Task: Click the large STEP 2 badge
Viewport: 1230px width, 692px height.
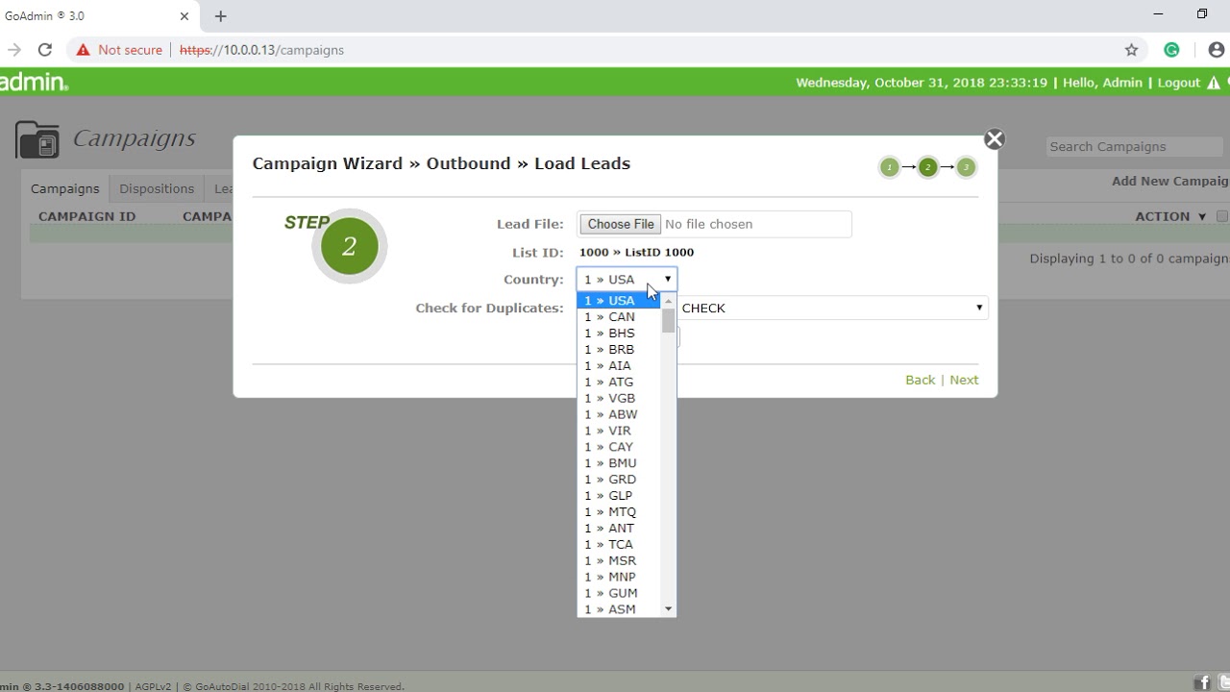Action: [x=349, y=246]
